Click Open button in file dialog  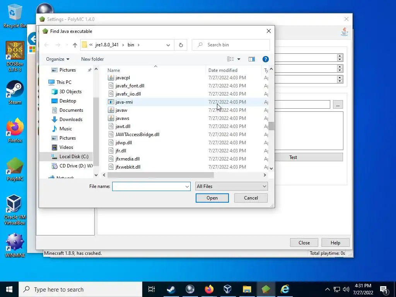click(x=212, y=198)
